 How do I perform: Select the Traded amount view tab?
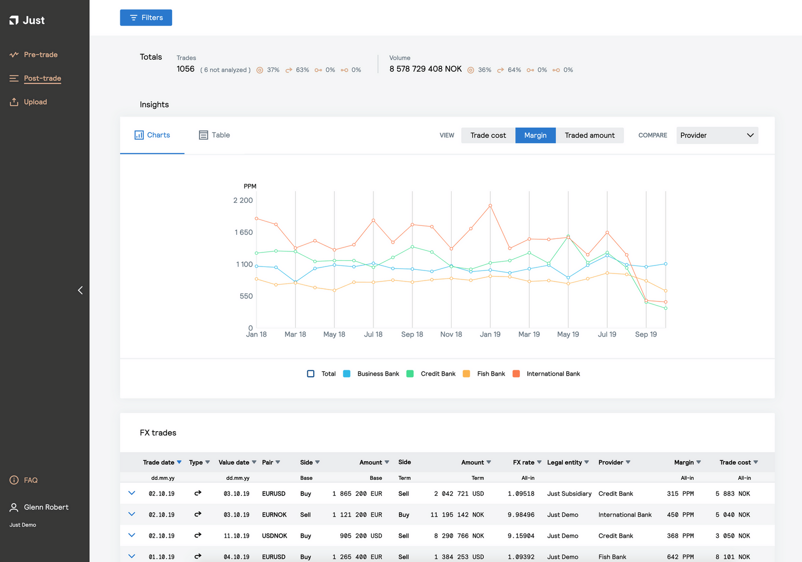(x=589, y=135)
